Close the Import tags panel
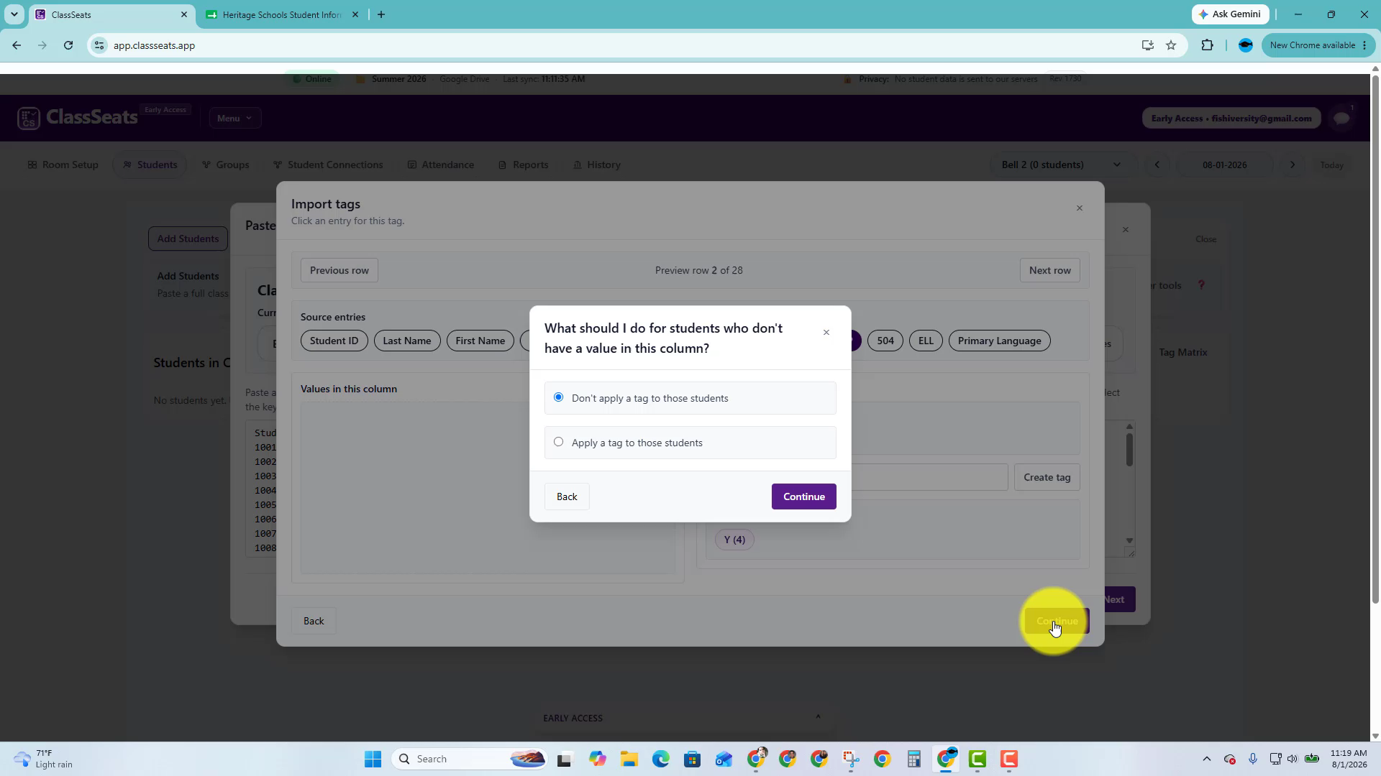The height and width of the screenshot is (776, 1381). point(1079,208)
